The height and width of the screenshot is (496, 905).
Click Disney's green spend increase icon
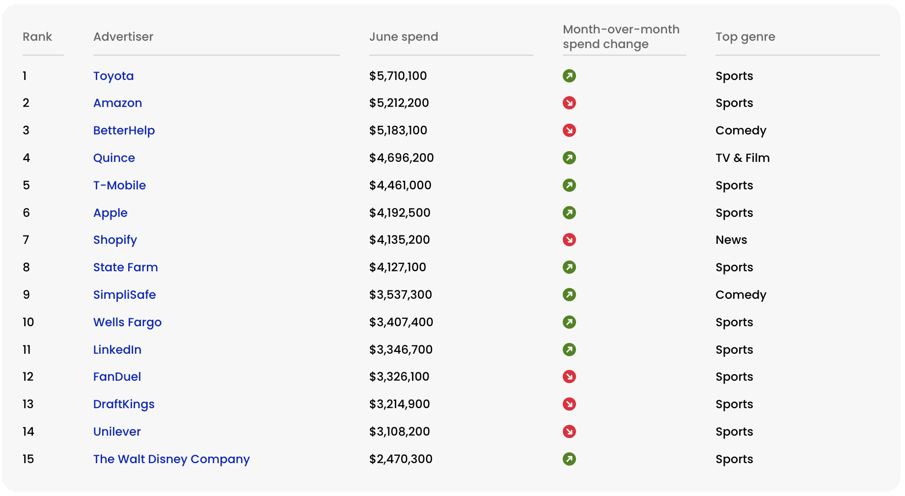tap(569, 459)
